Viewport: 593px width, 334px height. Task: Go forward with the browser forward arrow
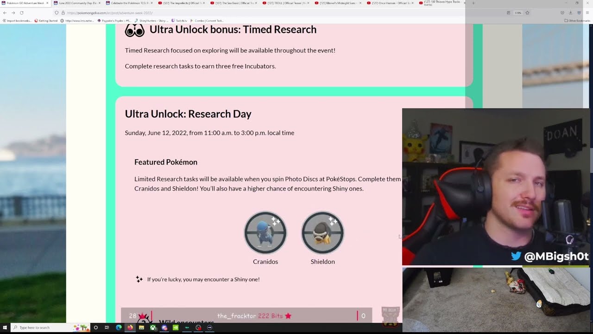click(x=13, y=13)
